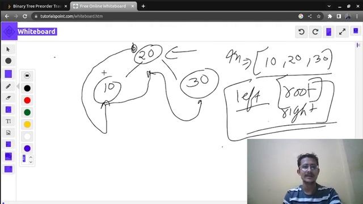Undo the last whiteboard stroke
Viewport: 363px width, 204px height.
(301, 32)
